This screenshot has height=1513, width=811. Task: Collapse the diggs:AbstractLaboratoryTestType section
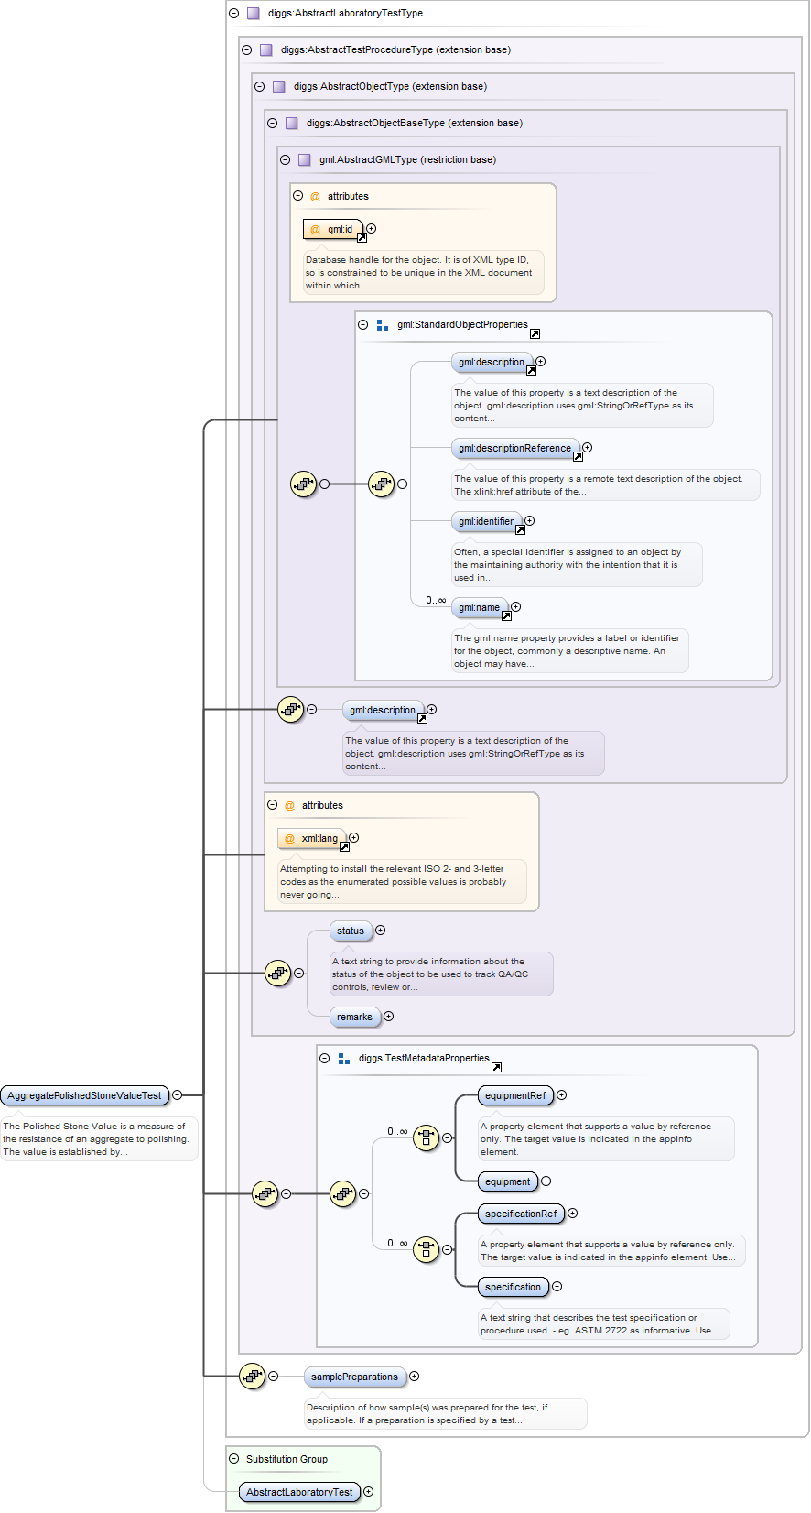point(234,14)
